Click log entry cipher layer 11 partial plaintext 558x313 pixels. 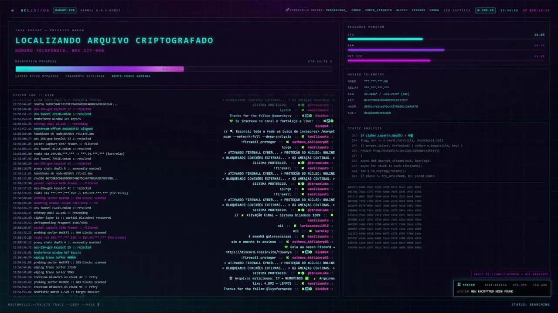[62, 218]
